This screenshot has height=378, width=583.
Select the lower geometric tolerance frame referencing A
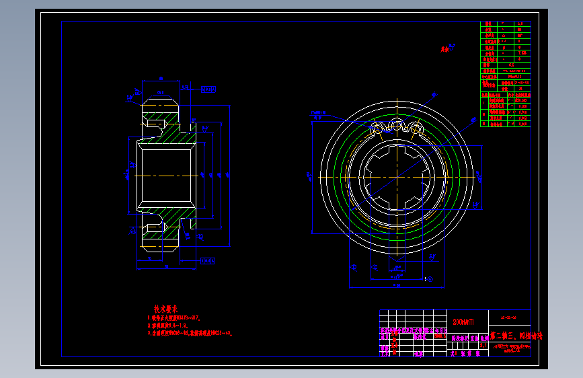click(208, 261)
